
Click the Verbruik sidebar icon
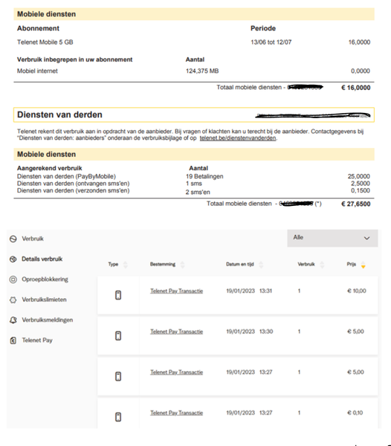click(x=13, y=239)
